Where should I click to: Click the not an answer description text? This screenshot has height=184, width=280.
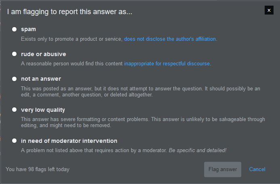click(x=140, y=92)
